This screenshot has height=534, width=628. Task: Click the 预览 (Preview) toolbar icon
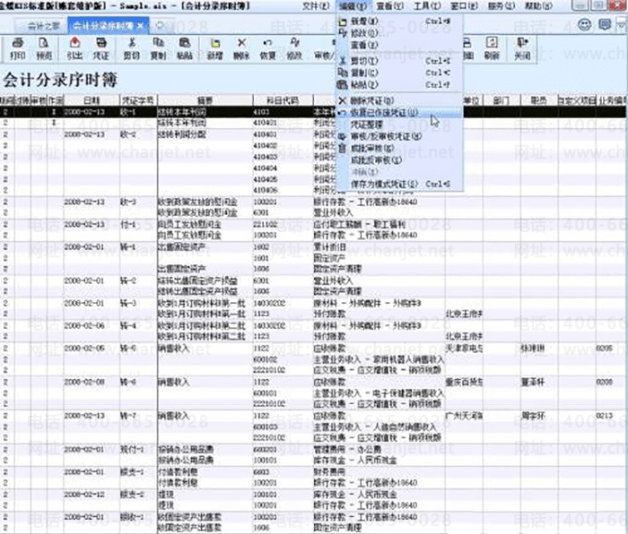[45, 47]
